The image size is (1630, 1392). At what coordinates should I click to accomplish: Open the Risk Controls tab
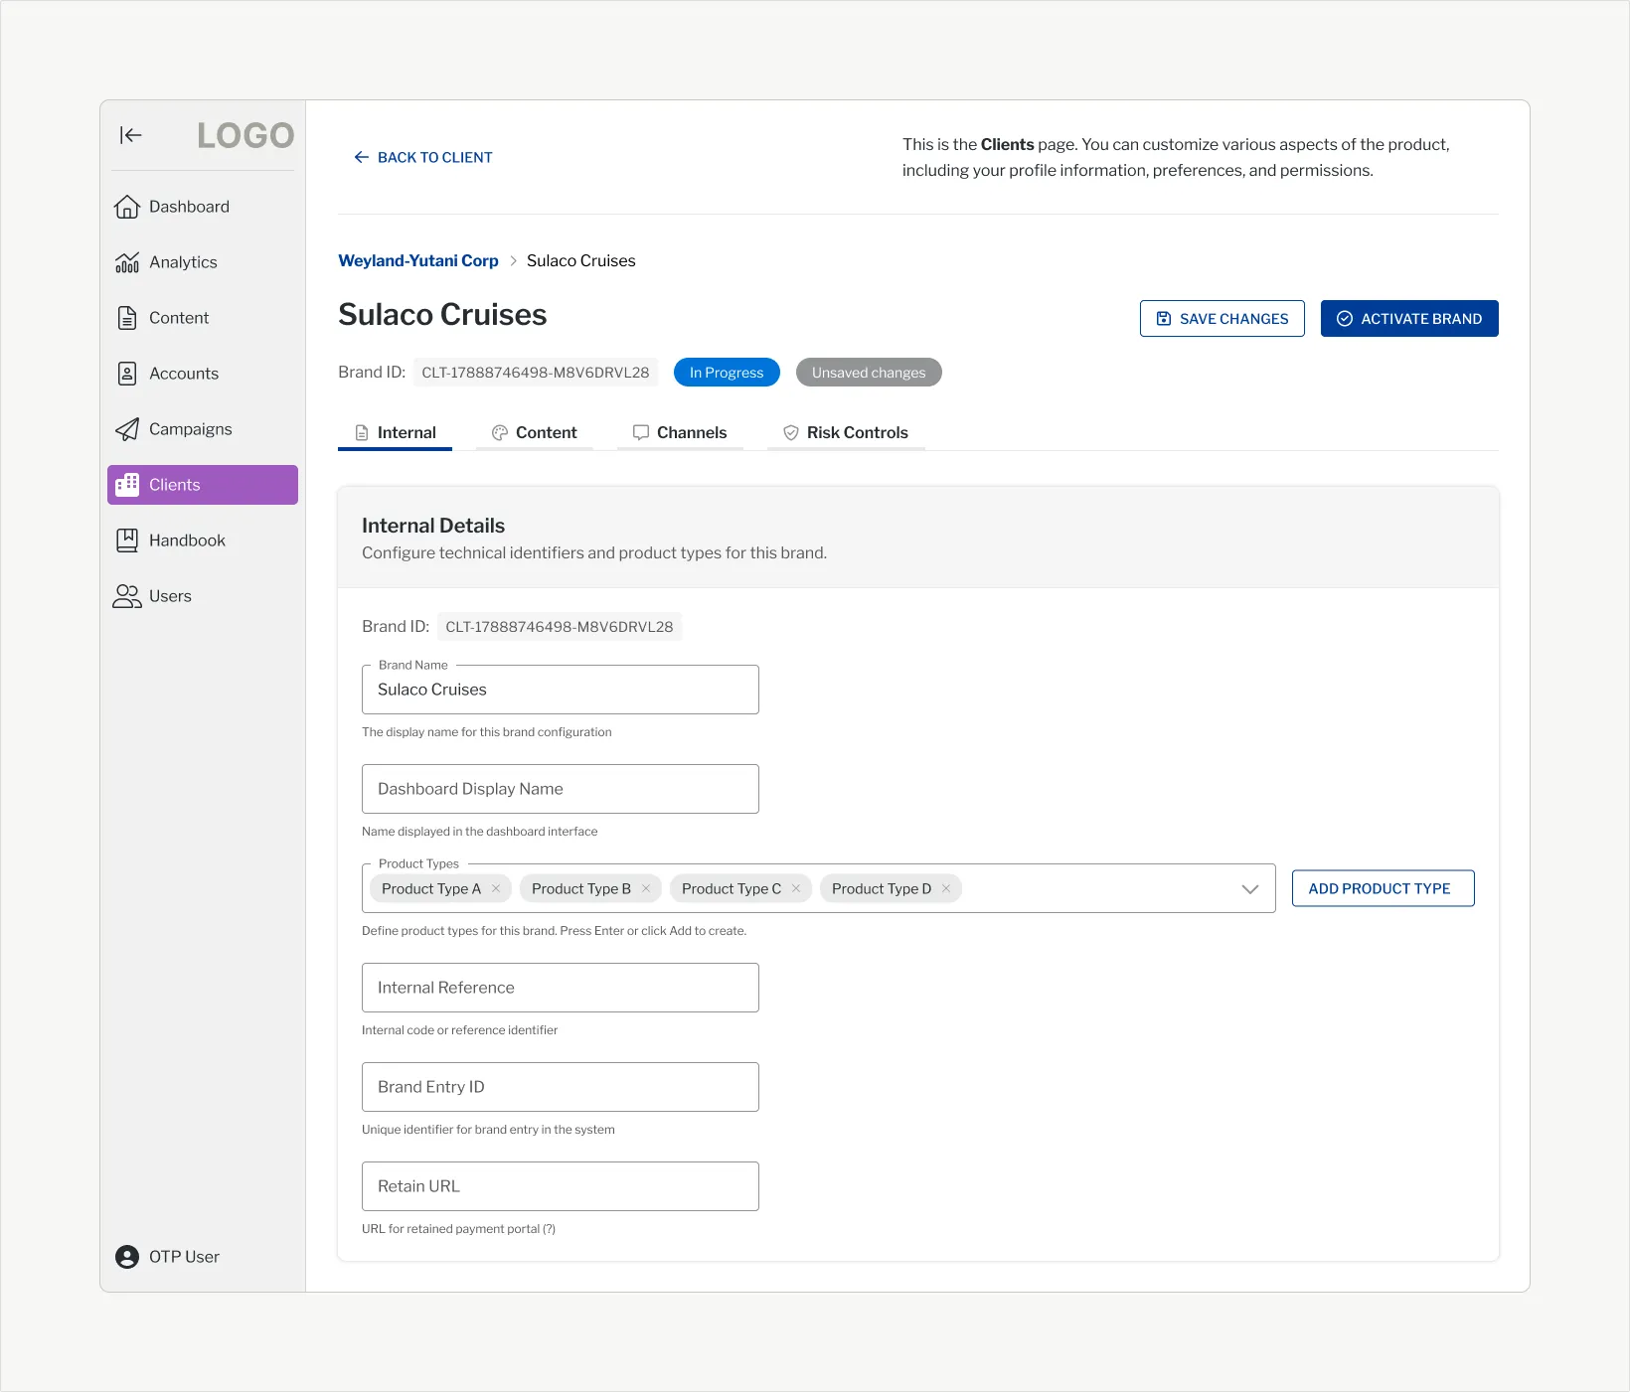point(846,433)
